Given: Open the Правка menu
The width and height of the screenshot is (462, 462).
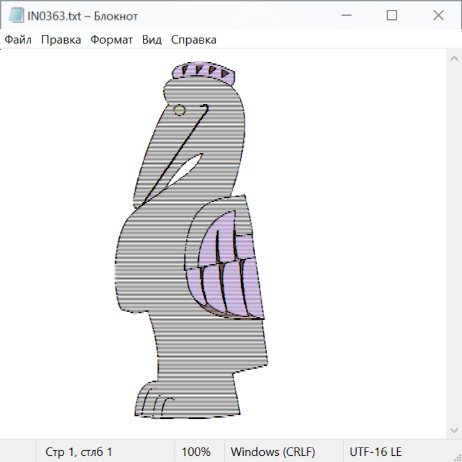Looking at the screenshot, I should pyautogui.click(x=61, y=40).
